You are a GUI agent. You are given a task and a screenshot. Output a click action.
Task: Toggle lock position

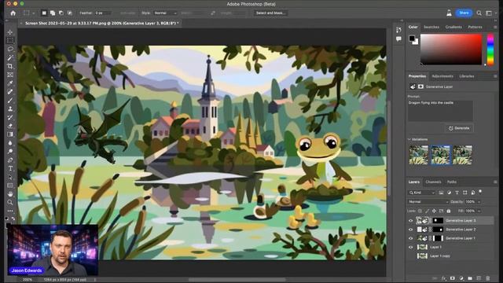pyautogui.click(x=434, y=211)
